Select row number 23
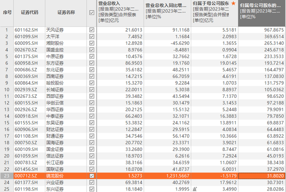286x192 pixels. [x=7, y=176]
